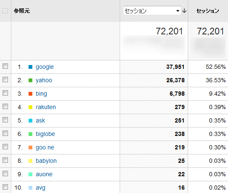Click the red-orange swatch beside bing
The height and width of the screenshot is (193, 228).
click(x=30, y=94)
